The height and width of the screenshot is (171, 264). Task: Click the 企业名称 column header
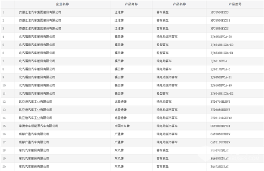pos(62,4)
